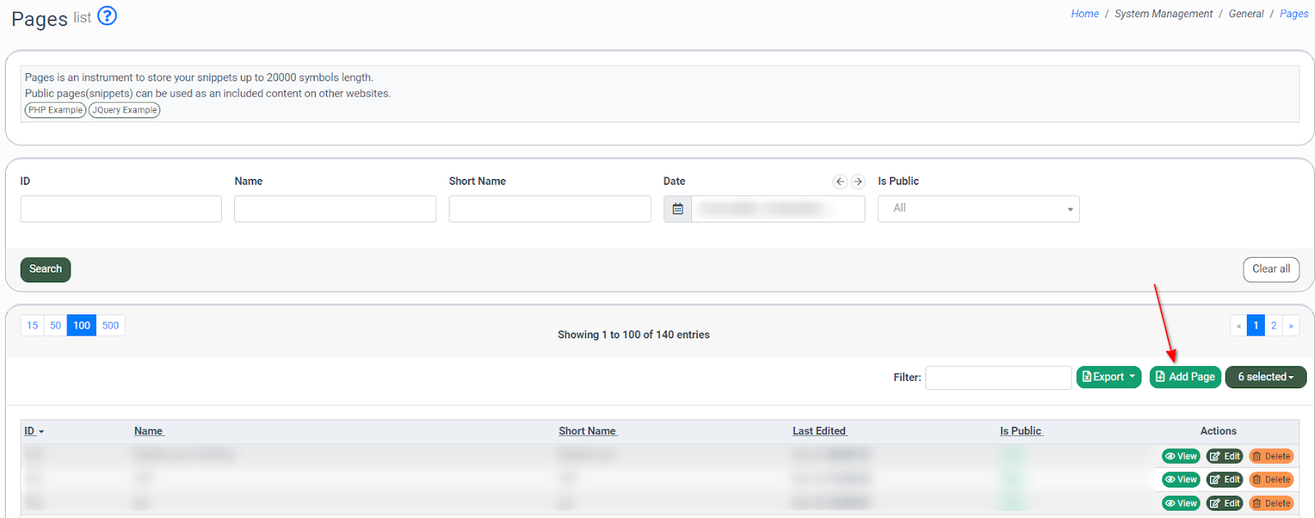The image size is (1315, 518).
Task: Open the JQuery Example link
Action: pyautogui.click(x=124, y=110)
